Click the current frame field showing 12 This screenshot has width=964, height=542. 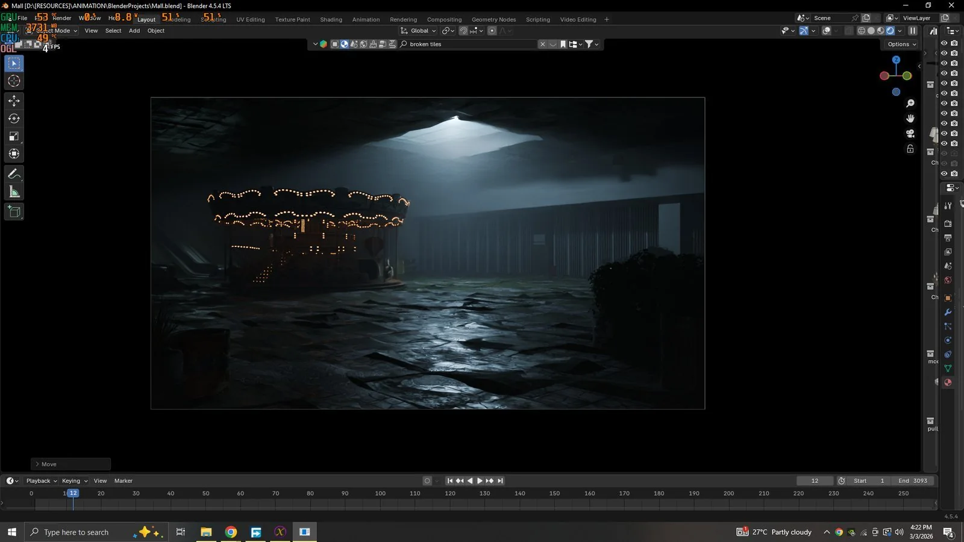tap(815, 481)
